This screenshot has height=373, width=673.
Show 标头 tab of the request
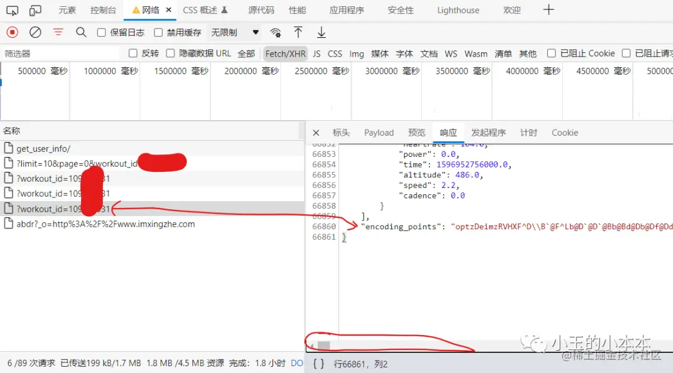(341, 133)
